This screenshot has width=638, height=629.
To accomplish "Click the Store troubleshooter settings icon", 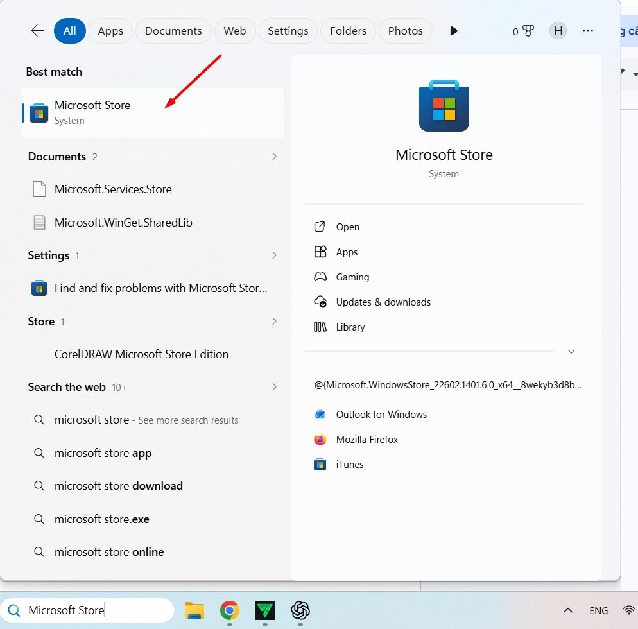I will [39, 288].
